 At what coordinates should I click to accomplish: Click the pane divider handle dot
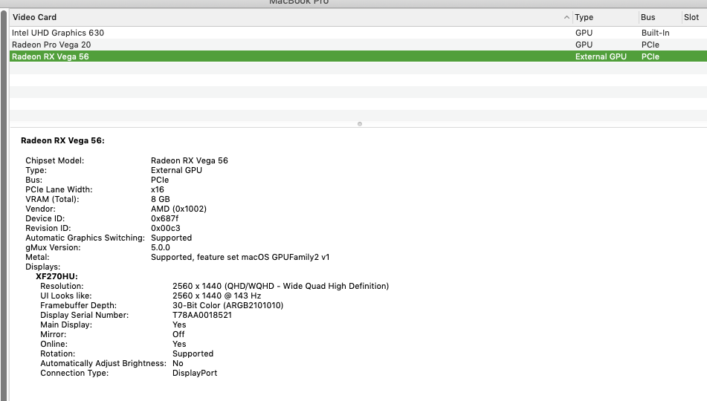point(359,124)
